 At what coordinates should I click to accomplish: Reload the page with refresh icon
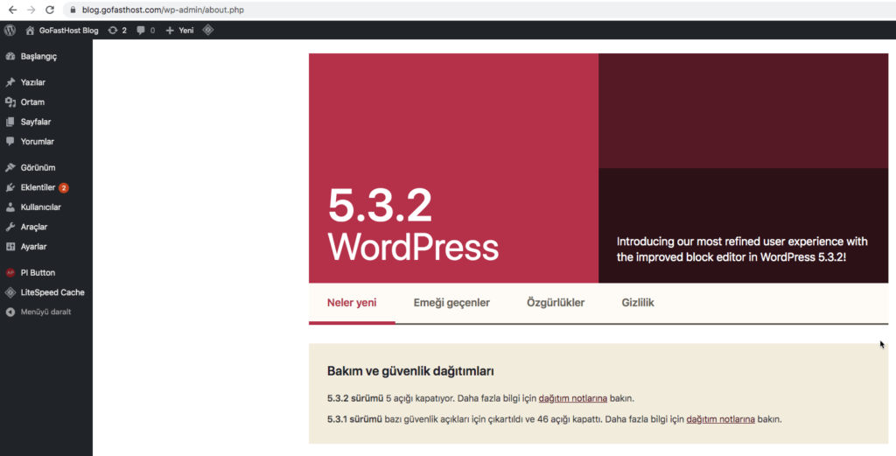(50, 10)
